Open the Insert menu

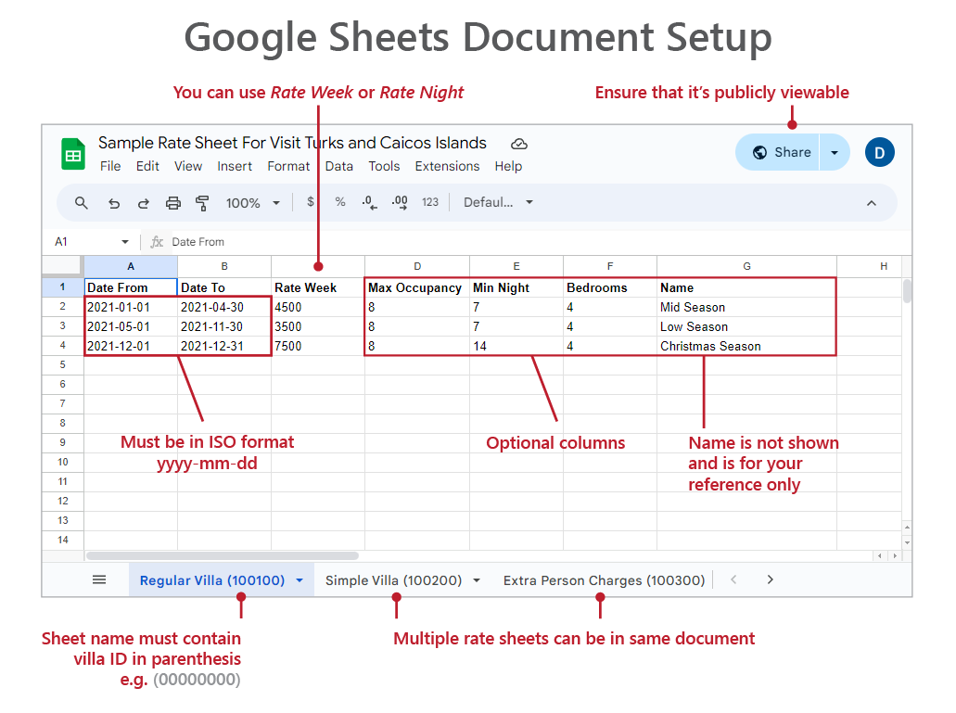235,166
